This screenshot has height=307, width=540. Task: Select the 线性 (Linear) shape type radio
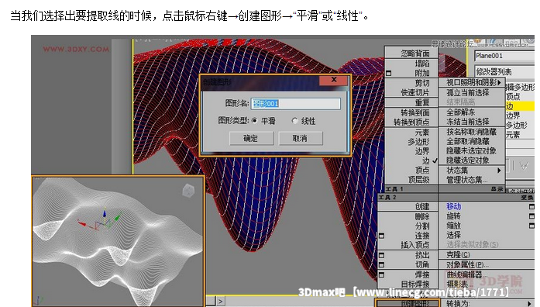pos(294,121)
